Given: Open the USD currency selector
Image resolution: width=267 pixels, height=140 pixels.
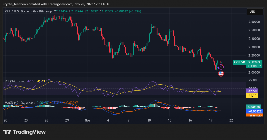Looking at the screenshot, I should tap(252, 12).
